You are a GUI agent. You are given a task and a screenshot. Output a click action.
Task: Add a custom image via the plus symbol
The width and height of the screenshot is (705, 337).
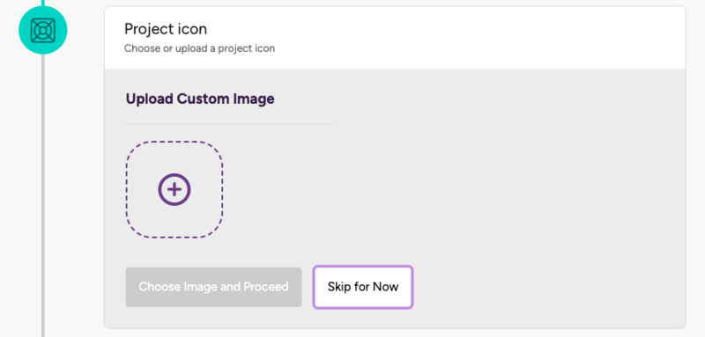174,189
